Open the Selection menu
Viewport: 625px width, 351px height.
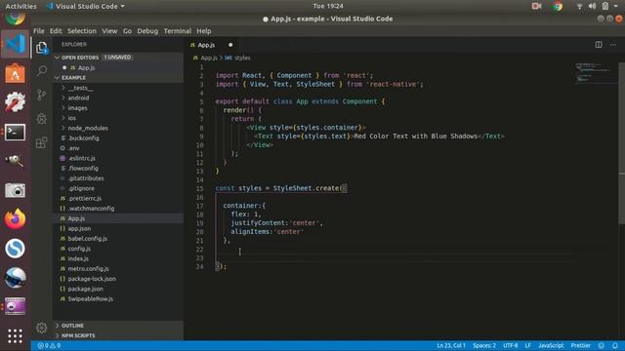(x=82, y=31)
